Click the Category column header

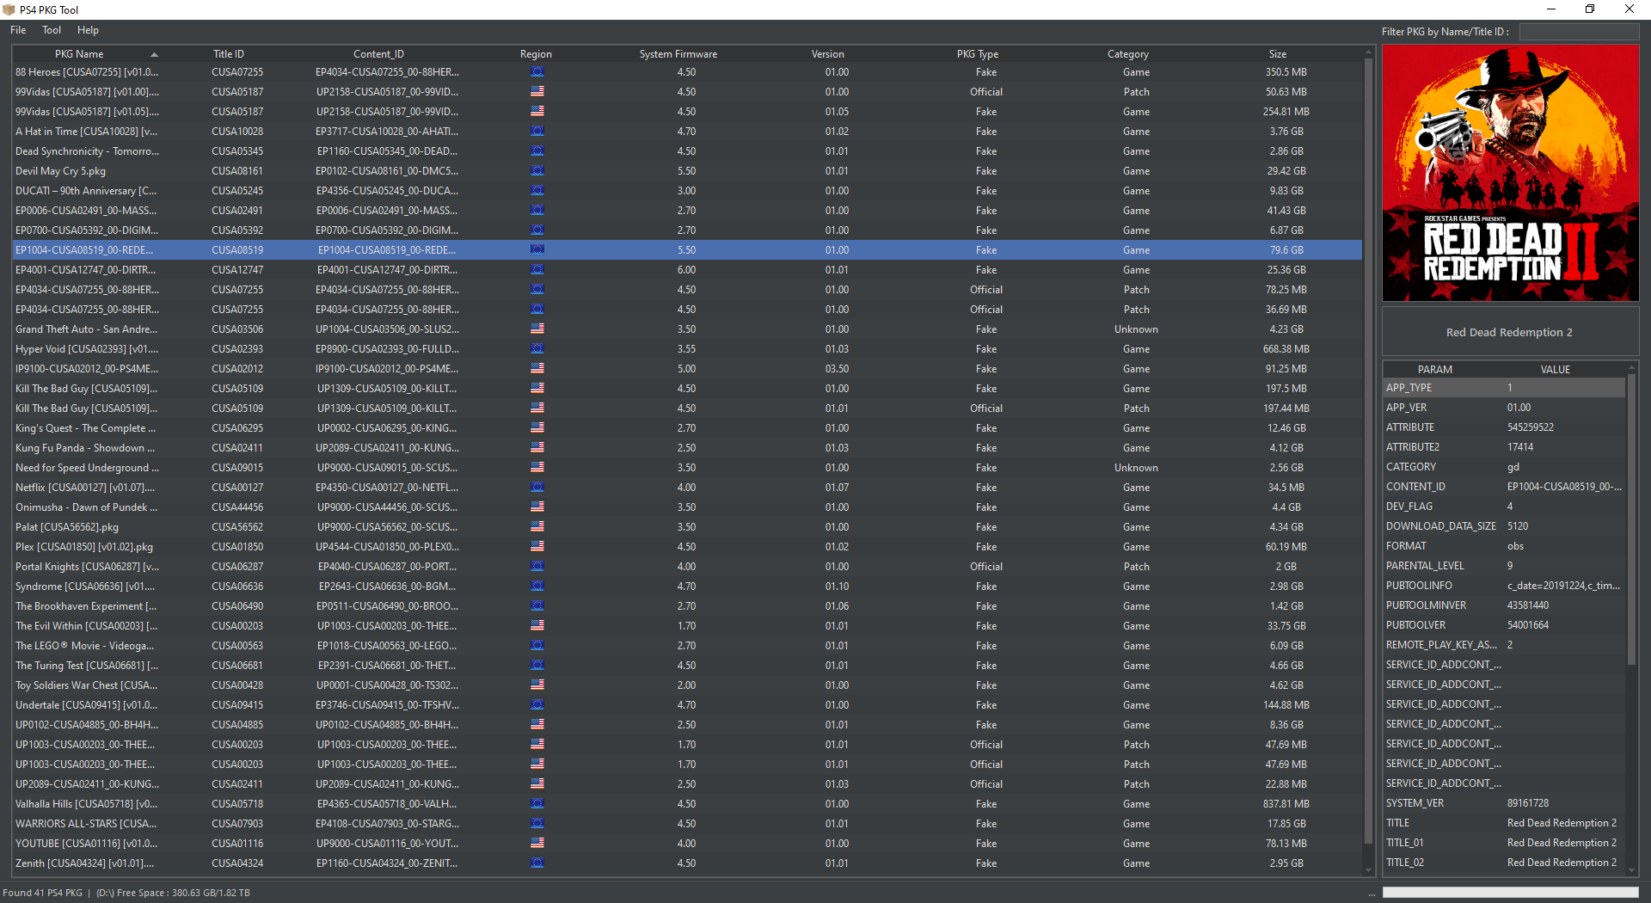[1128, 54]
